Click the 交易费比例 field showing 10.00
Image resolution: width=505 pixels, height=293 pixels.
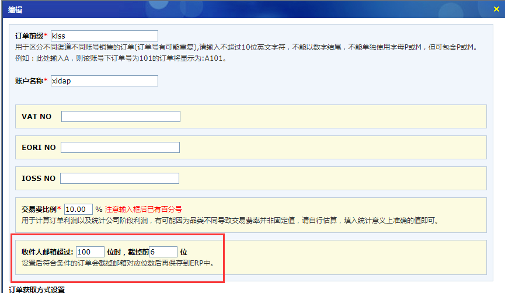(79, 210)
